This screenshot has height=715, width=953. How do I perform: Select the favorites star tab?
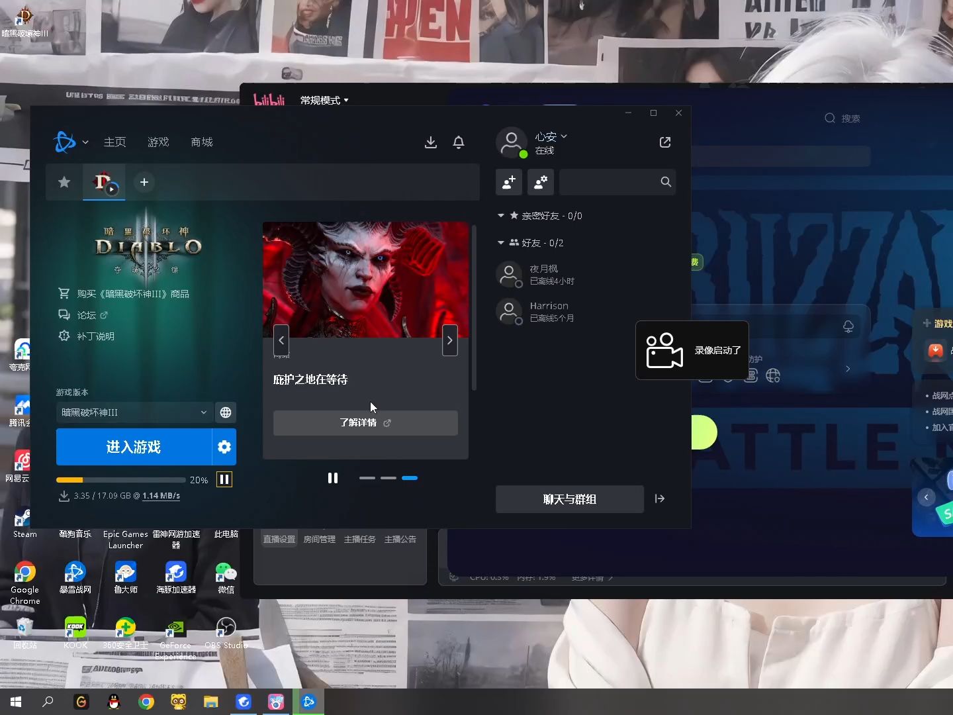coord(64,182)
